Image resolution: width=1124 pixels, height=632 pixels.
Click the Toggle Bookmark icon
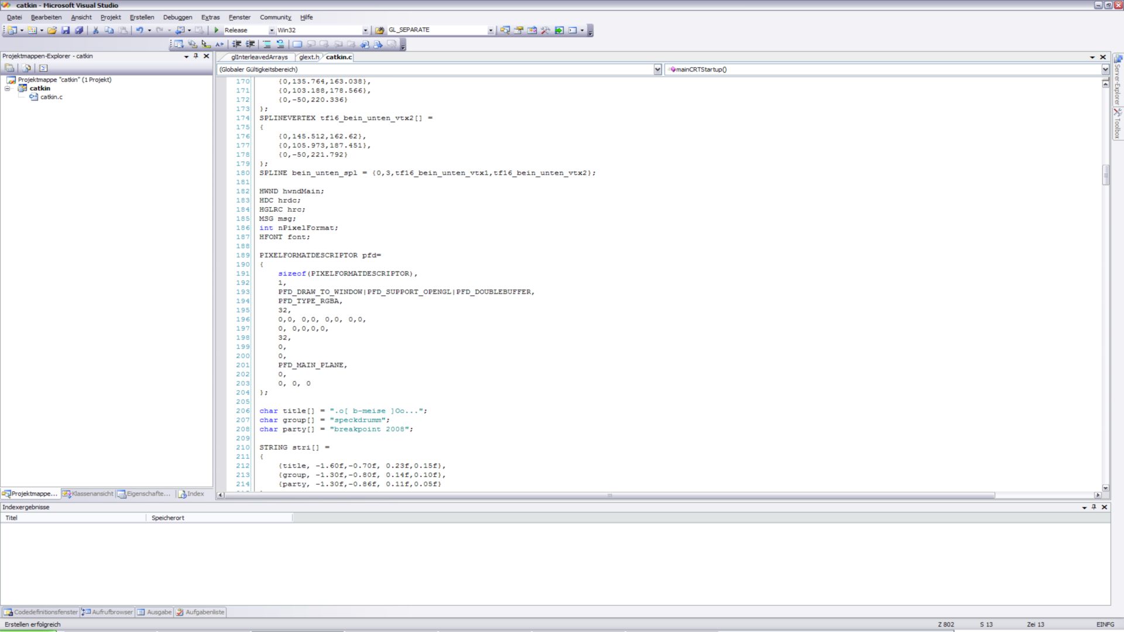click(297, 44)
